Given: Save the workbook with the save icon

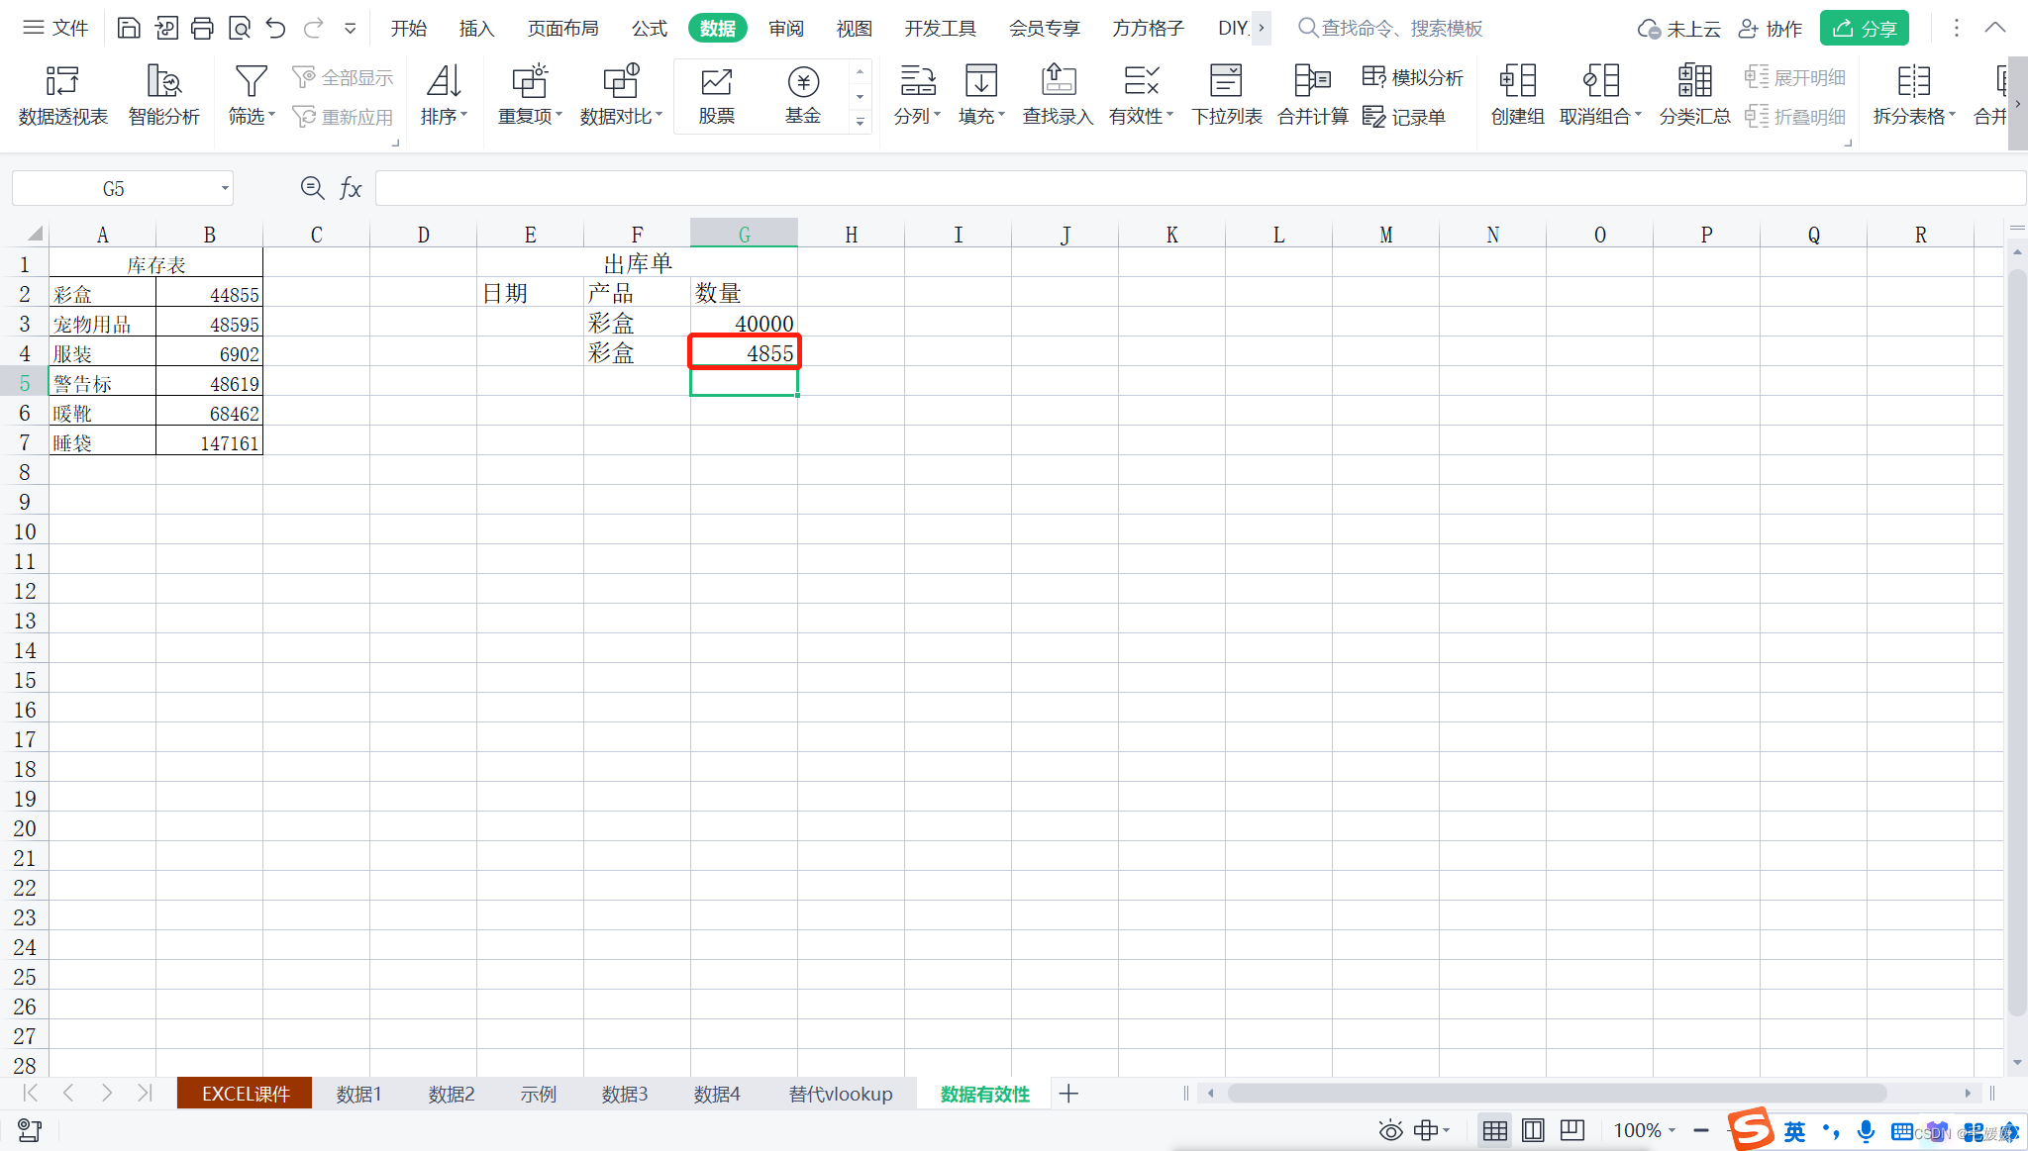Looking at the screenshot, I should [x=129, y=28].
